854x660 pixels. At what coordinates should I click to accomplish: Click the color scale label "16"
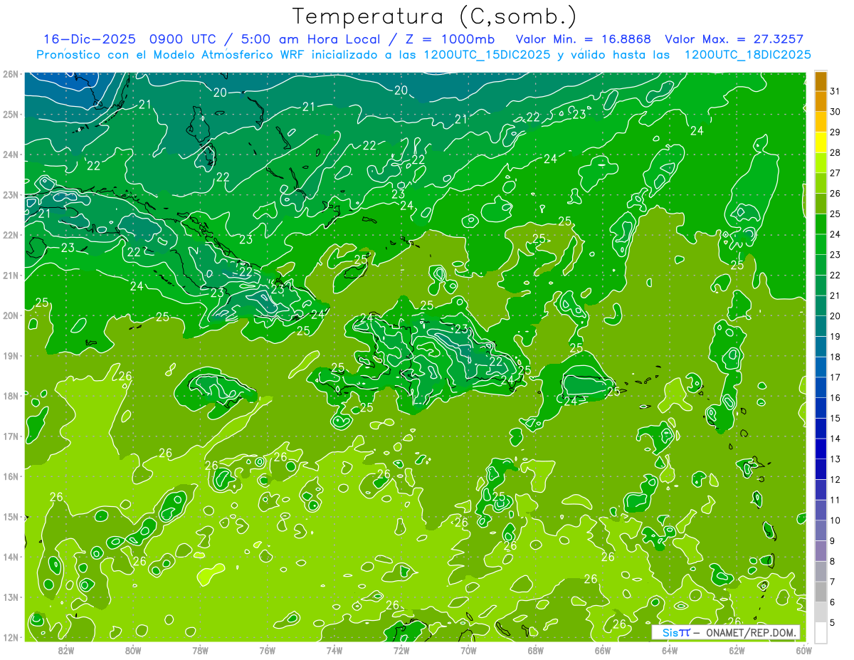pyautogui.click(x=835, y=398)
